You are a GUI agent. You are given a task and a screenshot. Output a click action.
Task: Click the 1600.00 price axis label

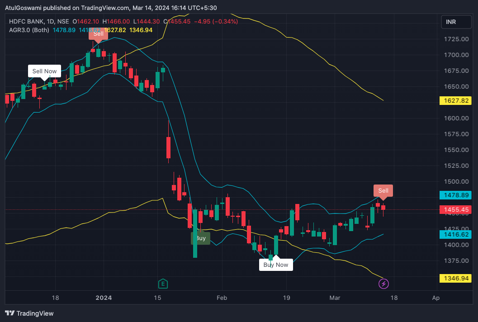[456, 118]
